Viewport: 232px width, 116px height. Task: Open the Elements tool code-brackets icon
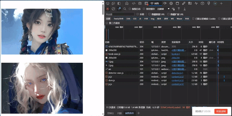[134, 3]
